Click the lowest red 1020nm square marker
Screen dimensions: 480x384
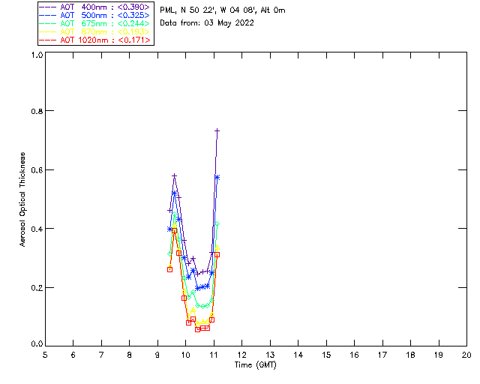[x=198, y=329]
